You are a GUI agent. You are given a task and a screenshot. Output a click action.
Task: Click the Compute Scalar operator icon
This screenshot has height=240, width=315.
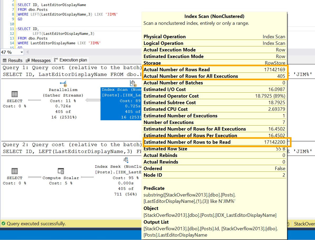click(x=61, y=171)
